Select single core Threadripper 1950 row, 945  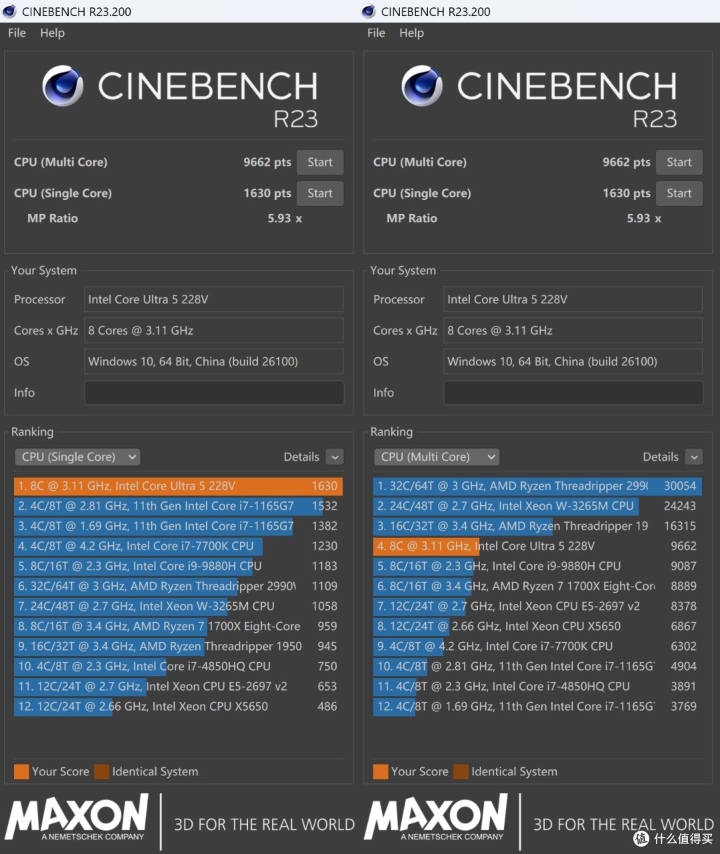tap(178, 646)
